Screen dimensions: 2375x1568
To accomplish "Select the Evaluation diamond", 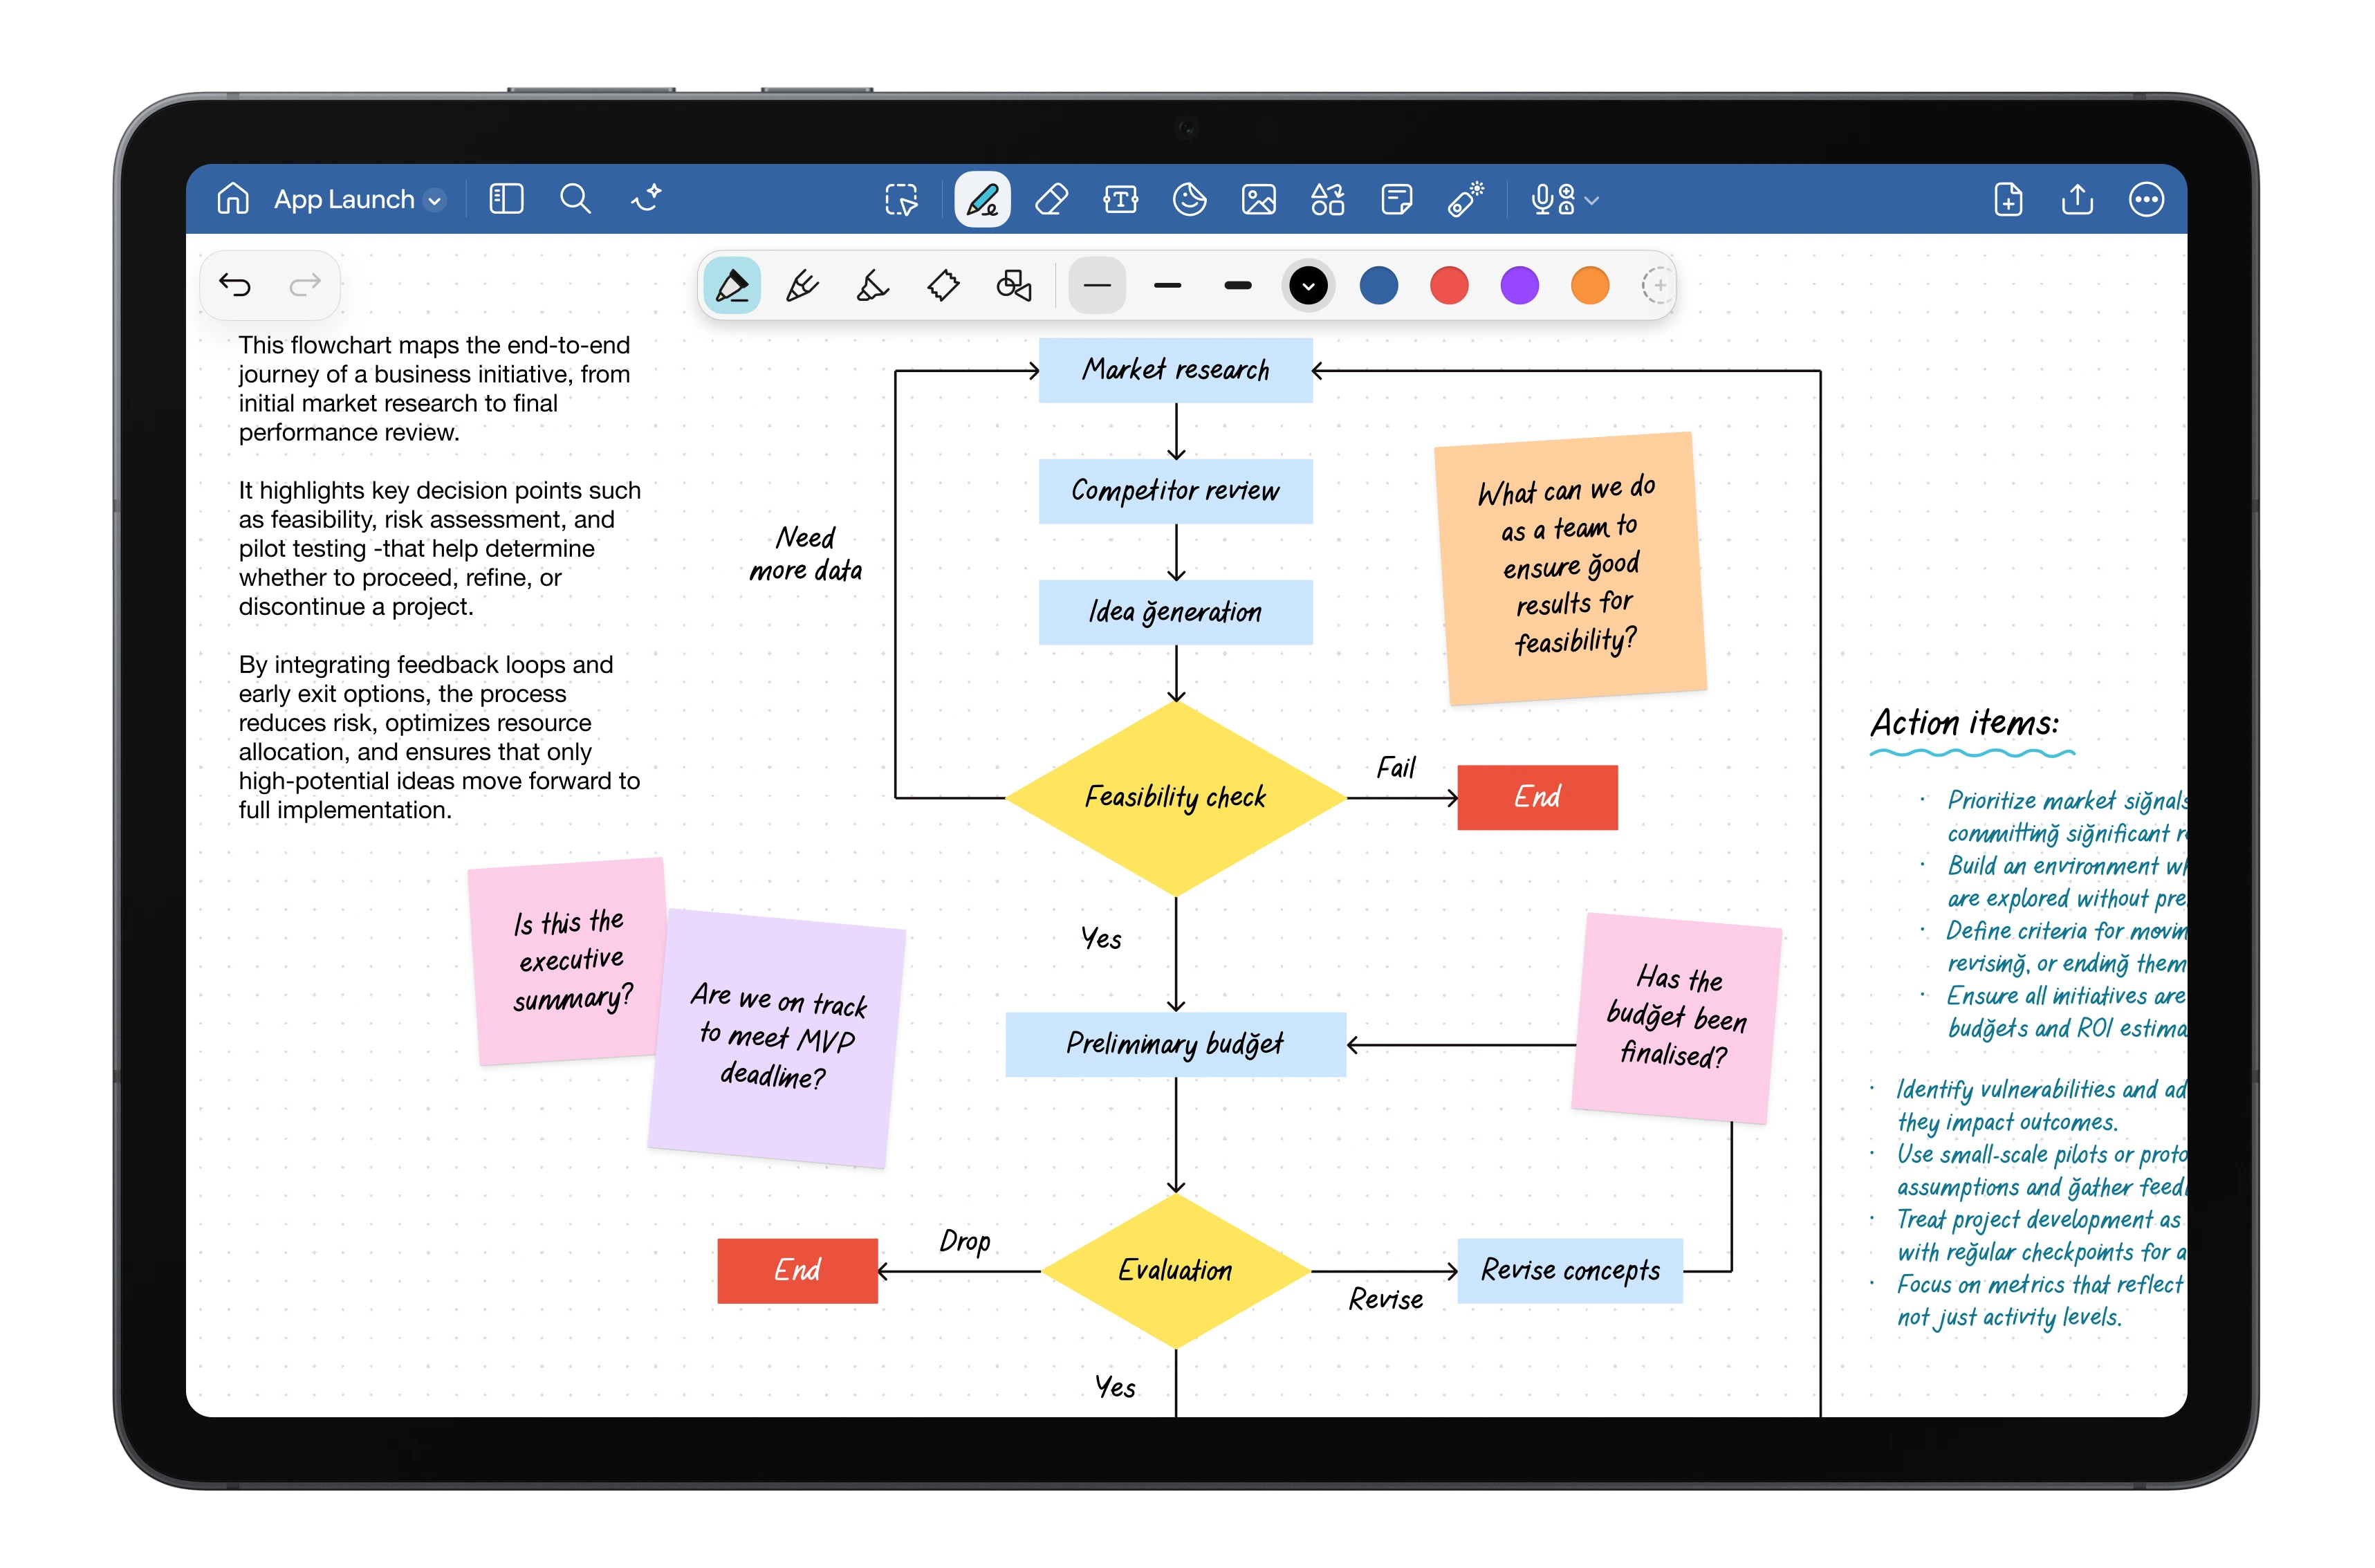I will point(1176,1271).
